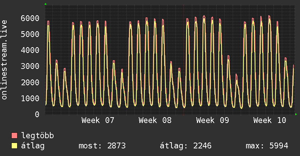Click the green arrow ending the x-axis
The width and height of the screenshot is (300, 156).
(296, 114)
